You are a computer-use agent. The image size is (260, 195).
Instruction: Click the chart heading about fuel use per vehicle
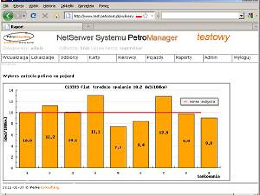pos(38,76)
